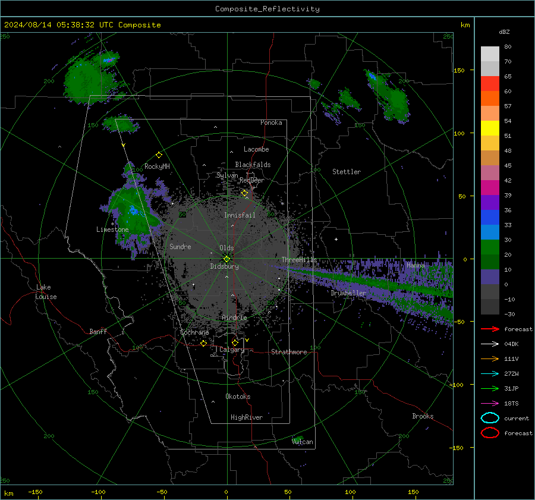Click the bright green 20-30 dBZ swatch

(490, 247)
